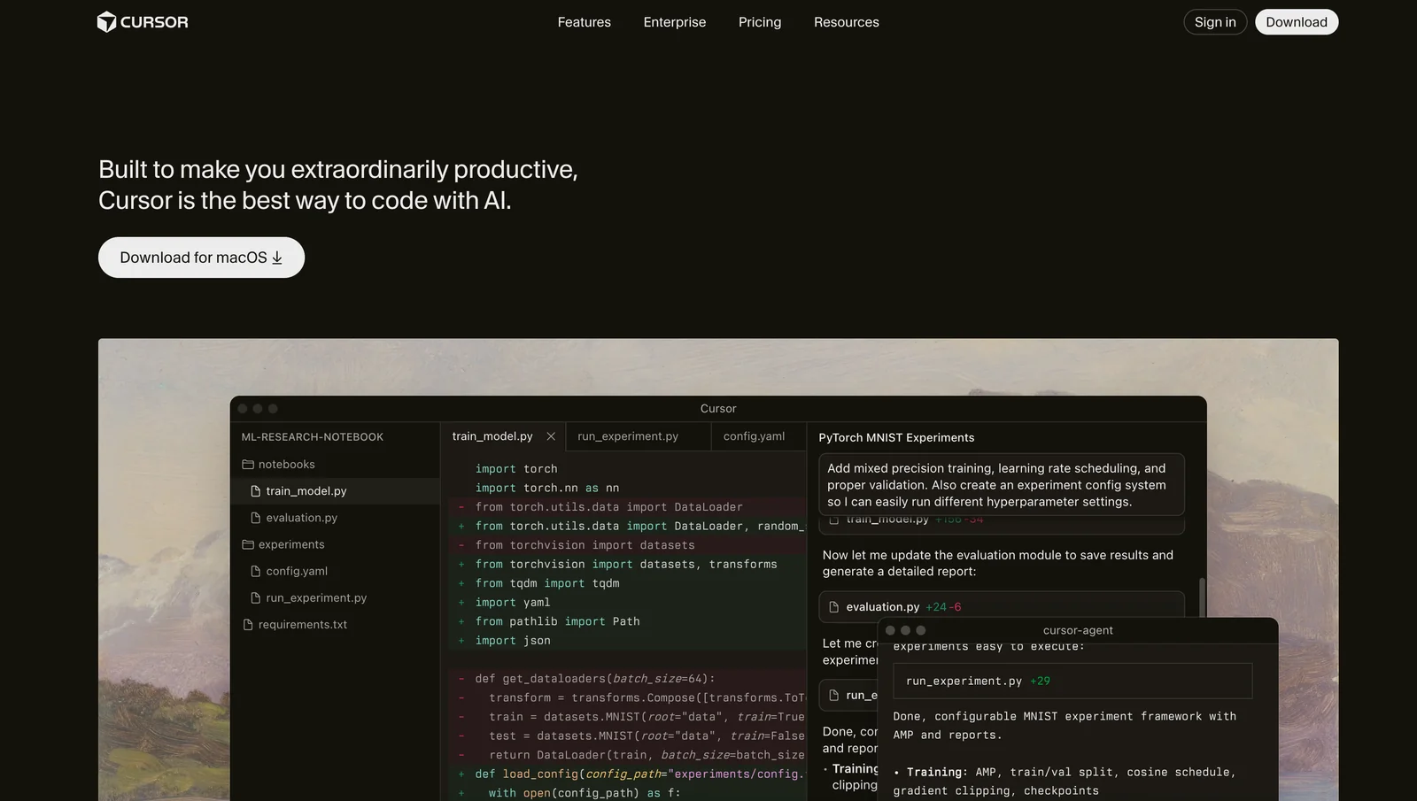Open the Enterprise page

point(674,22)
